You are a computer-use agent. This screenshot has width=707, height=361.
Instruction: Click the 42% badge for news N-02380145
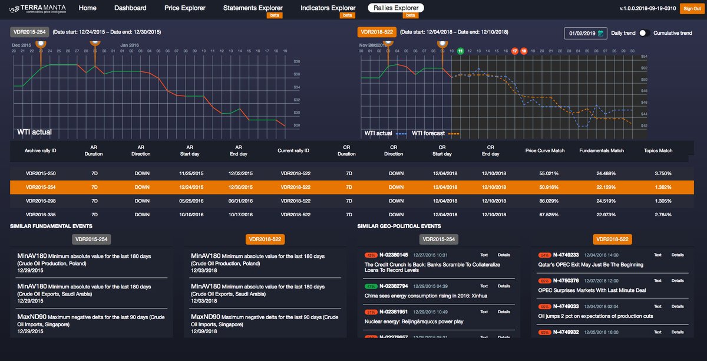(371, 255)
